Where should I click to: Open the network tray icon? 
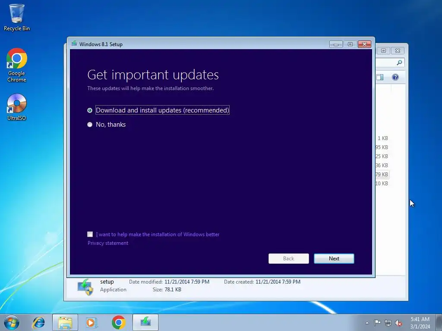(388, 323)
